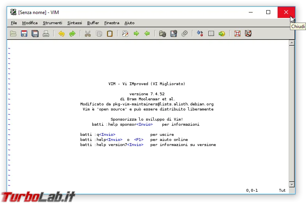The height and width of the screenshot is (203, 306).
Task: Click the 'Modificato da pkg-vim-maintainers' line
Action: 147,104
